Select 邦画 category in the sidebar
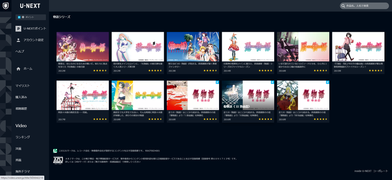The image size is (392, 180). [18, 160]
